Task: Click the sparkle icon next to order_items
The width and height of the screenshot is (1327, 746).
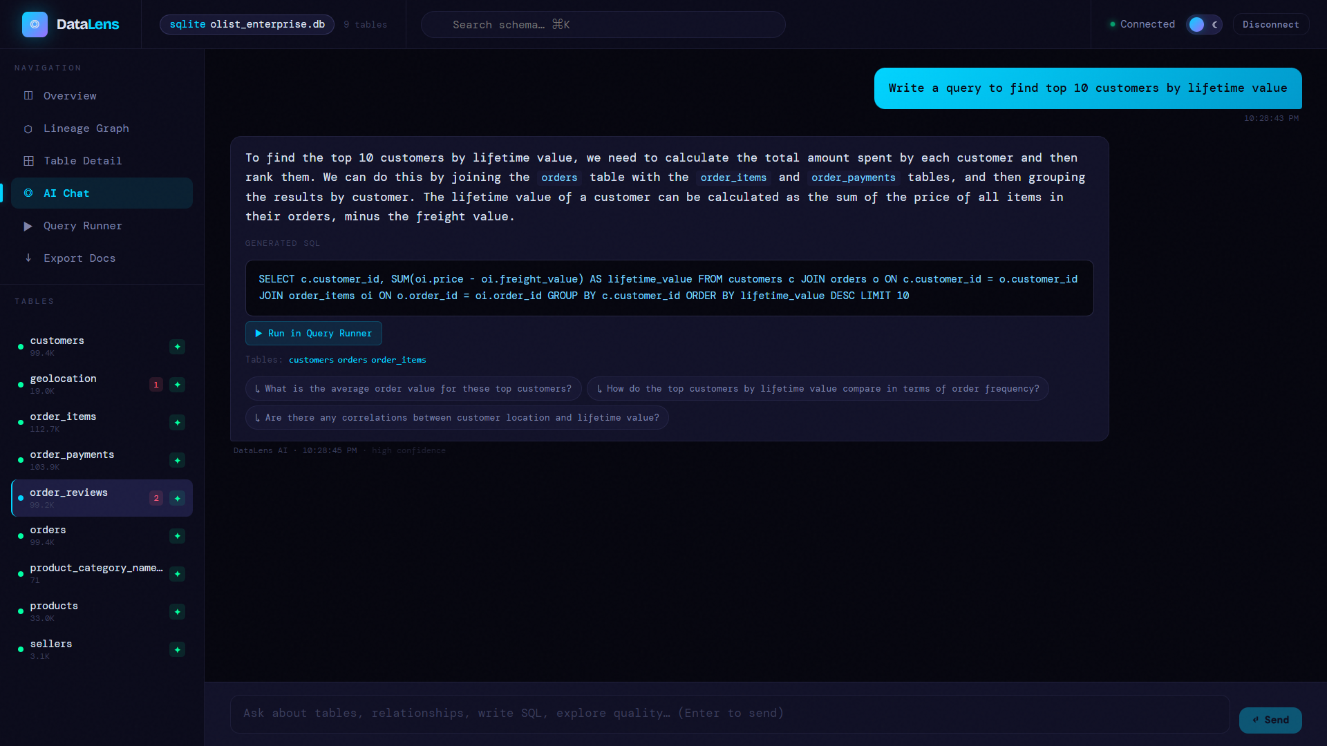Action: pyautogui.click(x=178, y=423)
